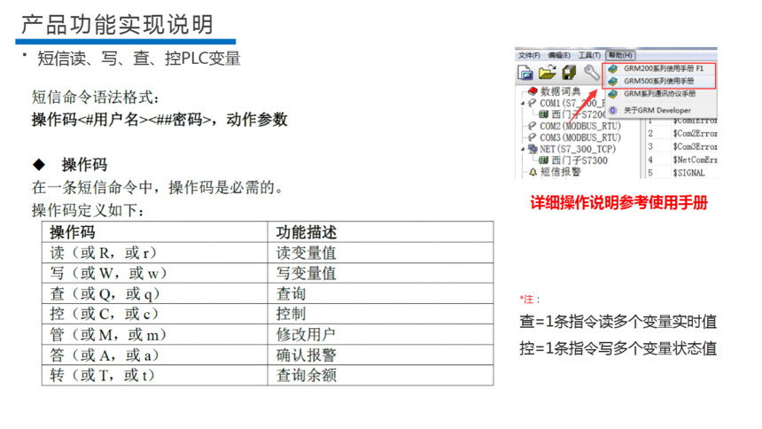
Task: Click the bullet 短信读、写、查、控PLC变量
Action: click(139, 58)
